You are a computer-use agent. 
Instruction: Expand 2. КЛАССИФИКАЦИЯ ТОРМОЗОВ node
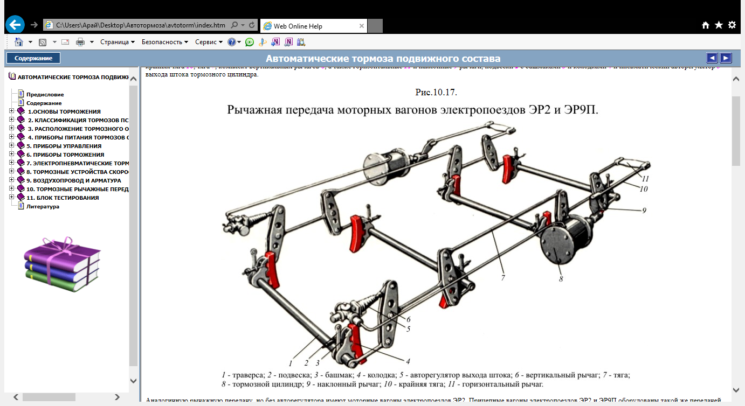pyautogui.click(x=12, y=120)
